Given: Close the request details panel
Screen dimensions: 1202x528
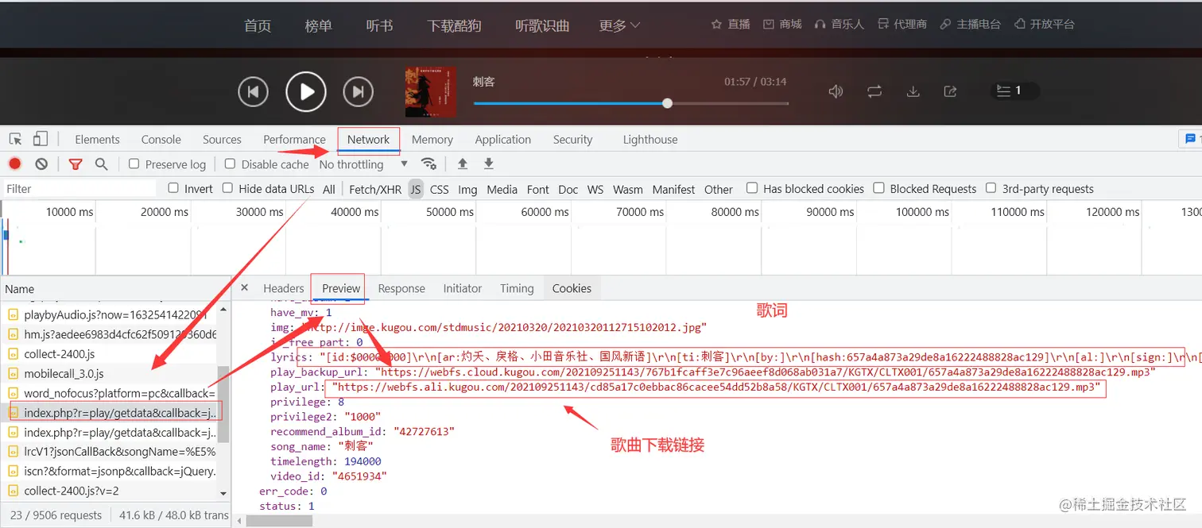Looking at the screenshot, I should 245,287.
